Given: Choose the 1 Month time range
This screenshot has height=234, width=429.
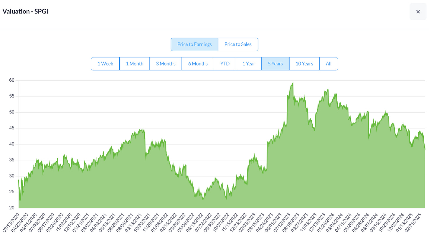Looking at the screenshot, I should [135, 64].
